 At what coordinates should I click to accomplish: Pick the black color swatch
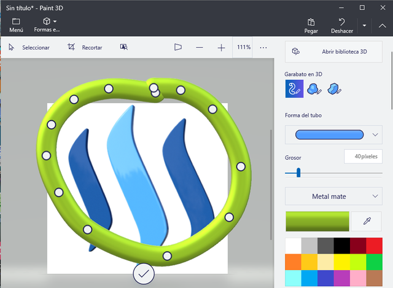pyautogui.click(x=342, y=246)
